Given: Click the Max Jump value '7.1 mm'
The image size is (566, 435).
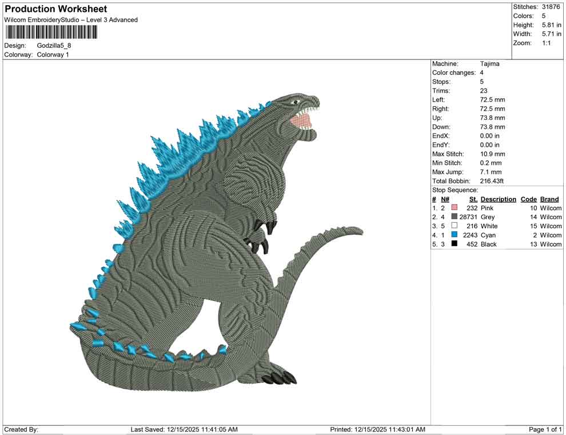Looking at the screenshot, I should pos(491,172).
